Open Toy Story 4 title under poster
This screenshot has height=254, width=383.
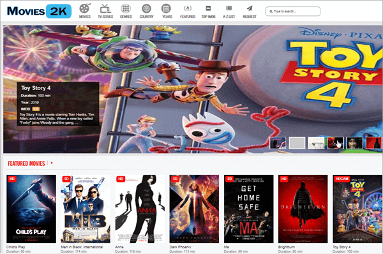point(342,247)
